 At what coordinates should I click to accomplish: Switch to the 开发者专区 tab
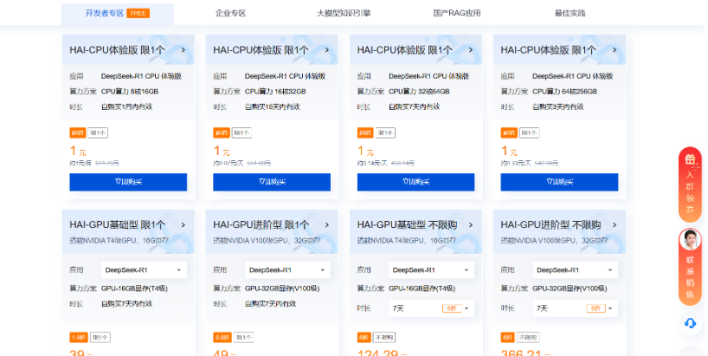tap(118, 13)
